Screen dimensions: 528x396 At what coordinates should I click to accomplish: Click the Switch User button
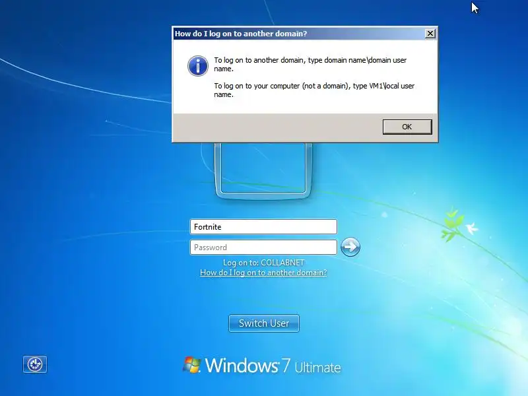tap(264, 323)
